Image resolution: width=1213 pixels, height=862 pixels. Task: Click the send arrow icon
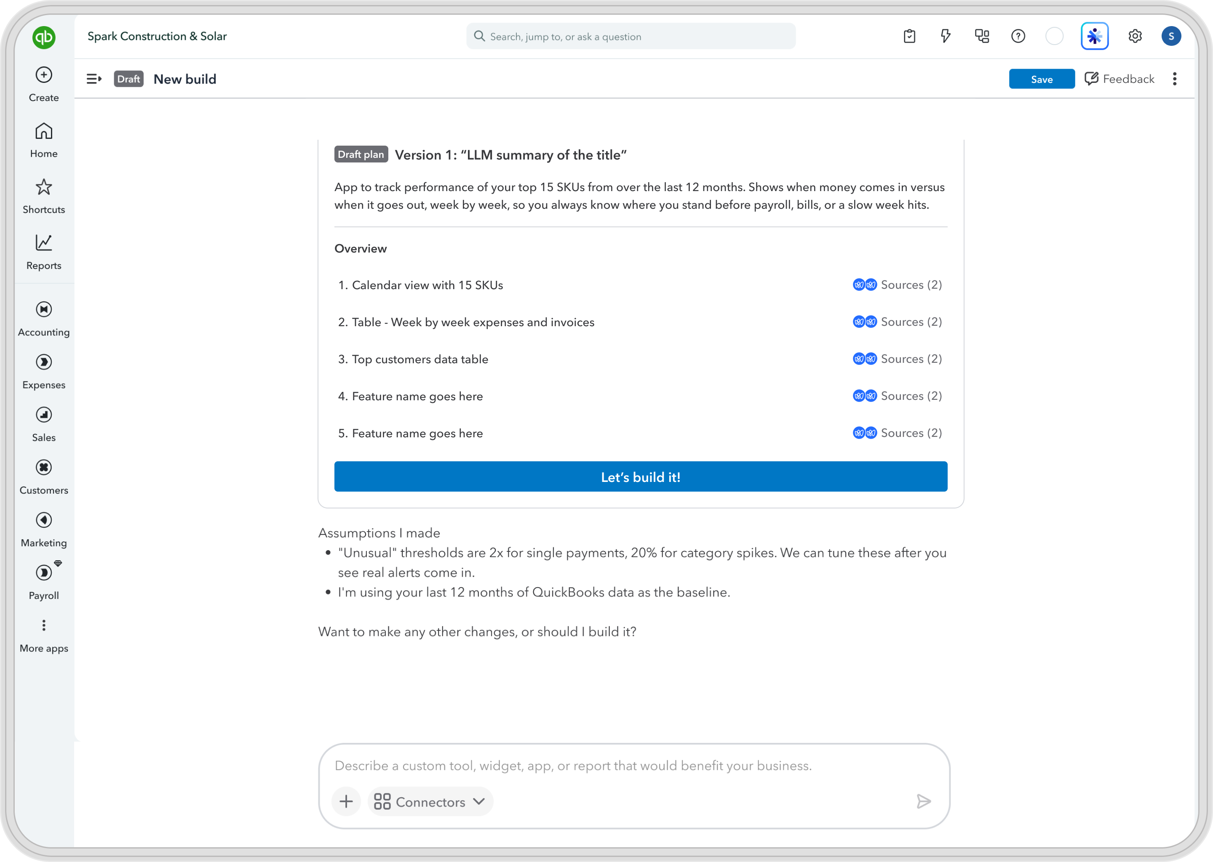pyautogui.click(x=924, y=801)
